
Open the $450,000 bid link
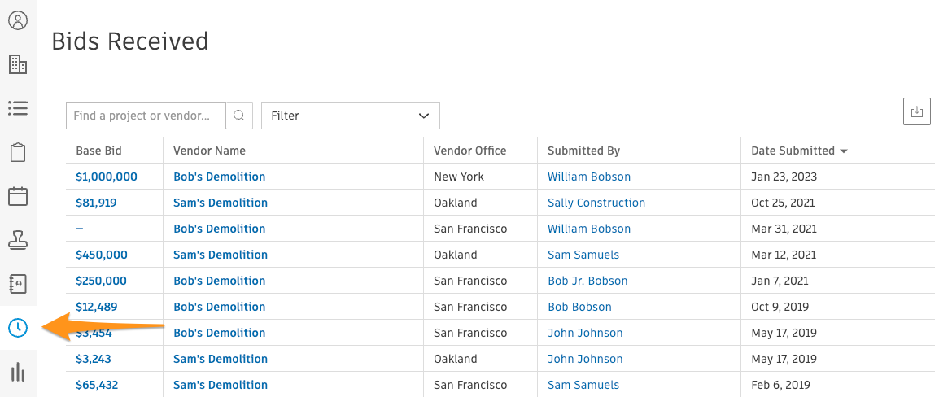coord(102,255)
